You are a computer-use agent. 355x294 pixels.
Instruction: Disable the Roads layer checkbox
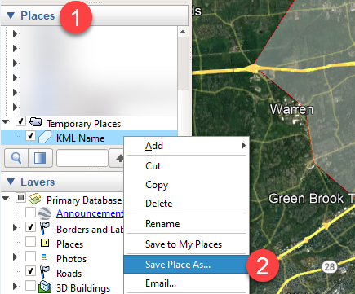30,270
